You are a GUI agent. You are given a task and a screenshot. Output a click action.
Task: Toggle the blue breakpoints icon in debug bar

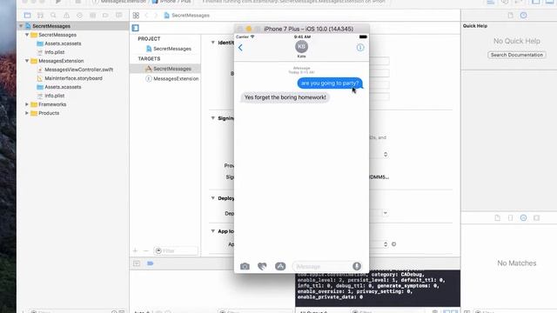point(151,263)
